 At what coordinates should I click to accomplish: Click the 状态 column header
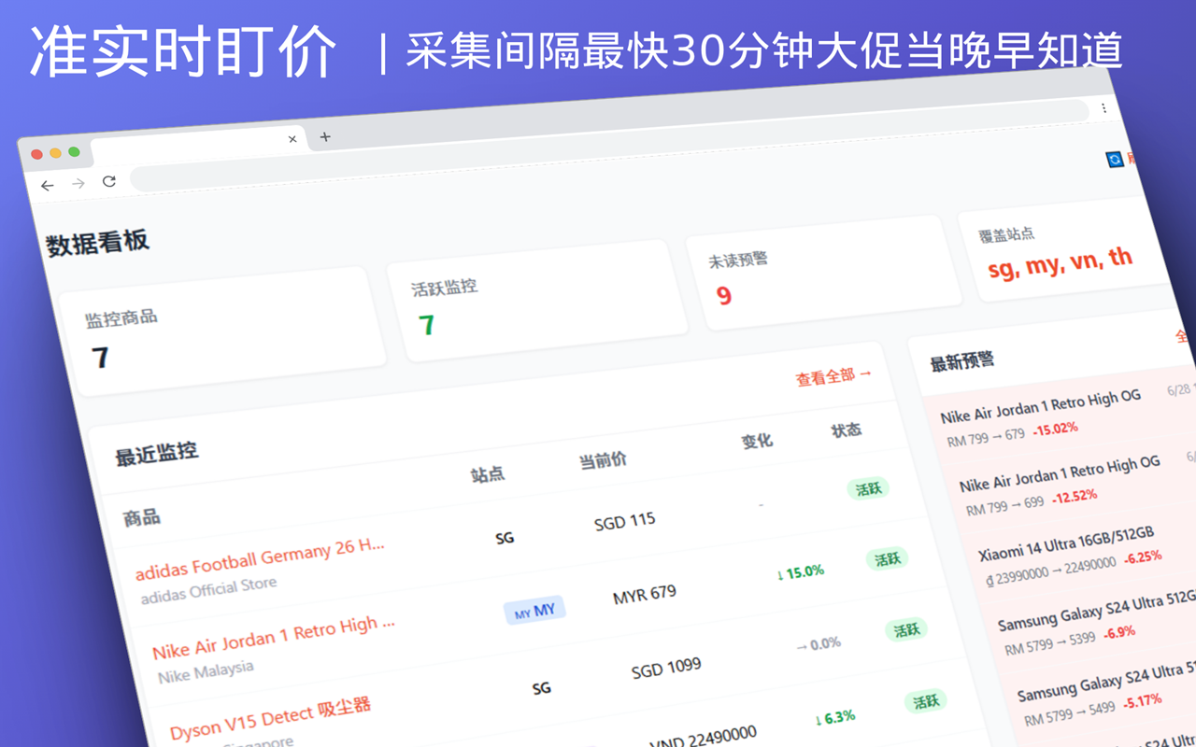pyautogui.click(x=847, y=430)
